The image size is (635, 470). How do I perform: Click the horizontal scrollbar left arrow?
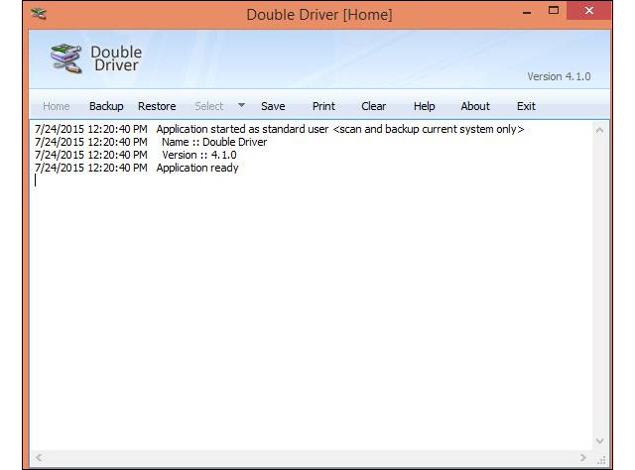point(39,457)
